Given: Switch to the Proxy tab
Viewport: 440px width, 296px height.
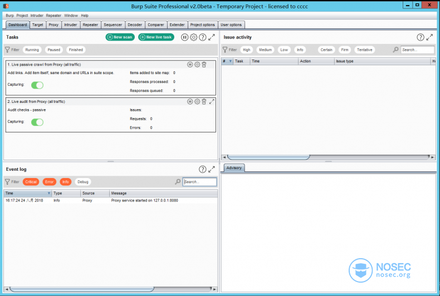Looking at the screenshot, I should coord(53,24).
